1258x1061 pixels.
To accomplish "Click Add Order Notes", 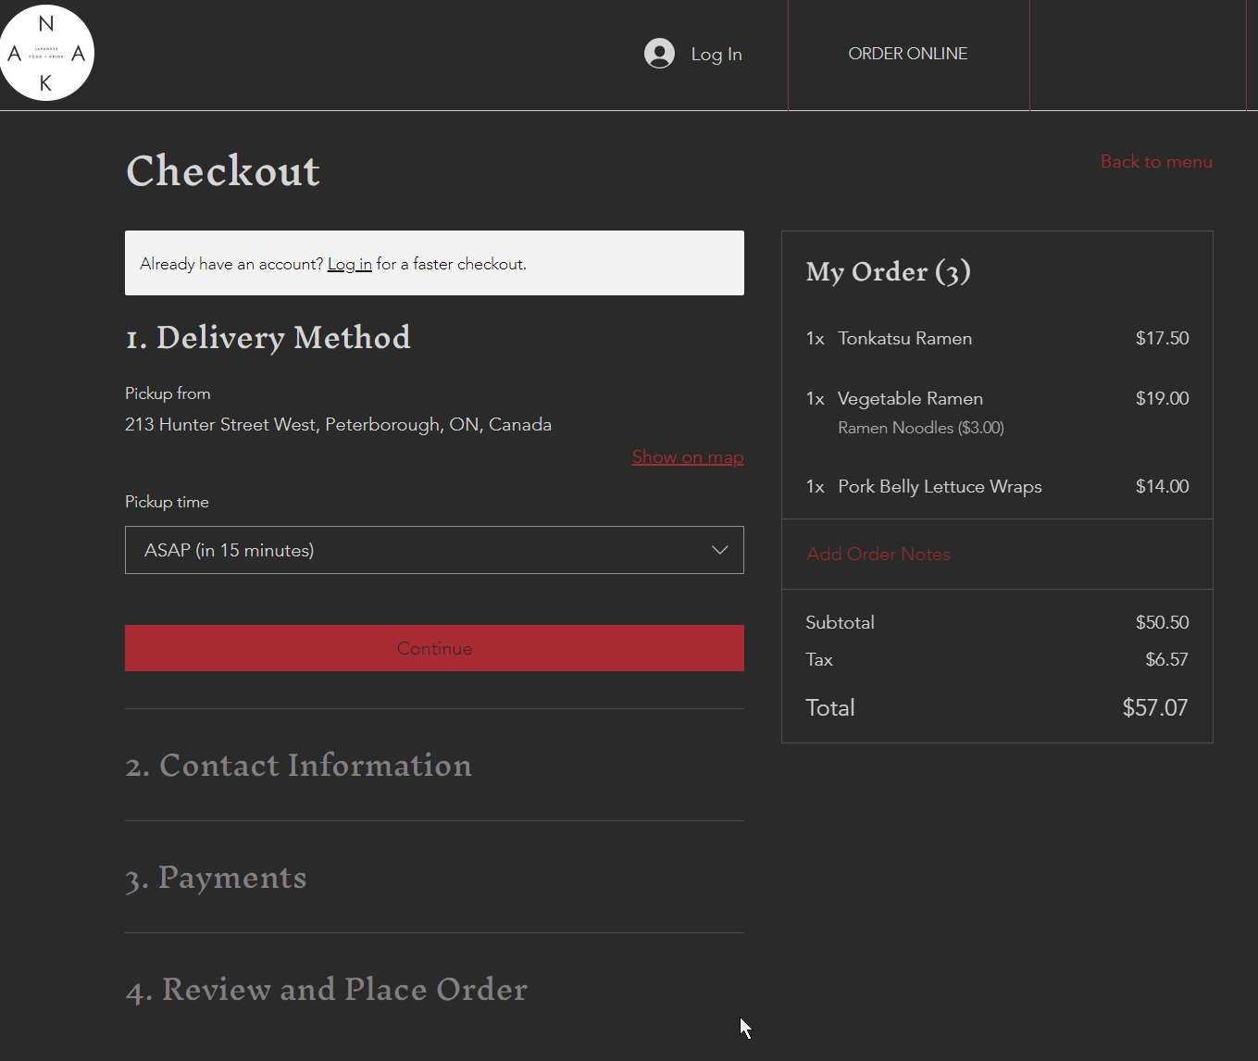I will pos(878,555).
